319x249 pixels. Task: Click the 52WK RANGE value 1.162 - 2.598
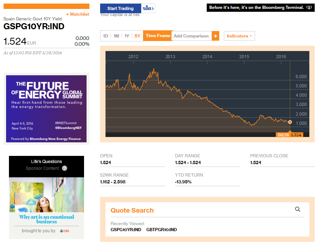tap(113, 182)
